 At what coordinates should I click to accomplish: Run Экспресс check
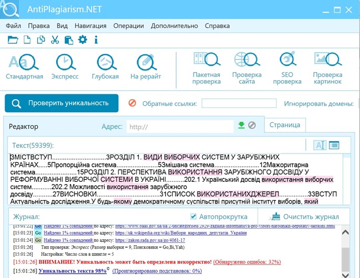point(65,67)
